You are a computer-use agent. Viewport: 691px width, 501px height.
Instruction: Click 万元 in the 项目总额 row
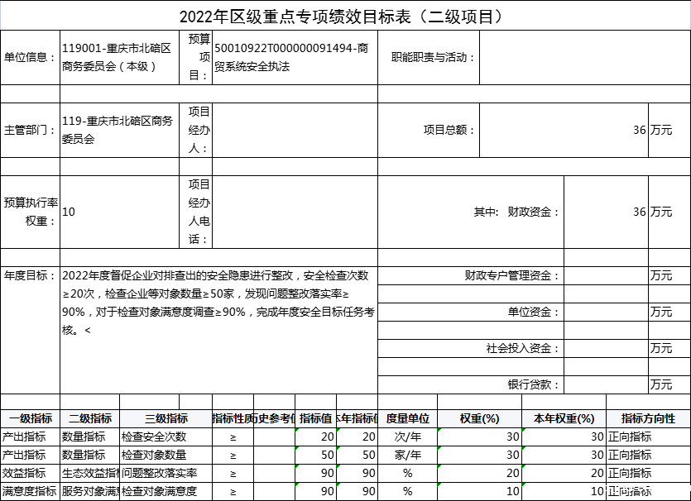click(661, 131)
